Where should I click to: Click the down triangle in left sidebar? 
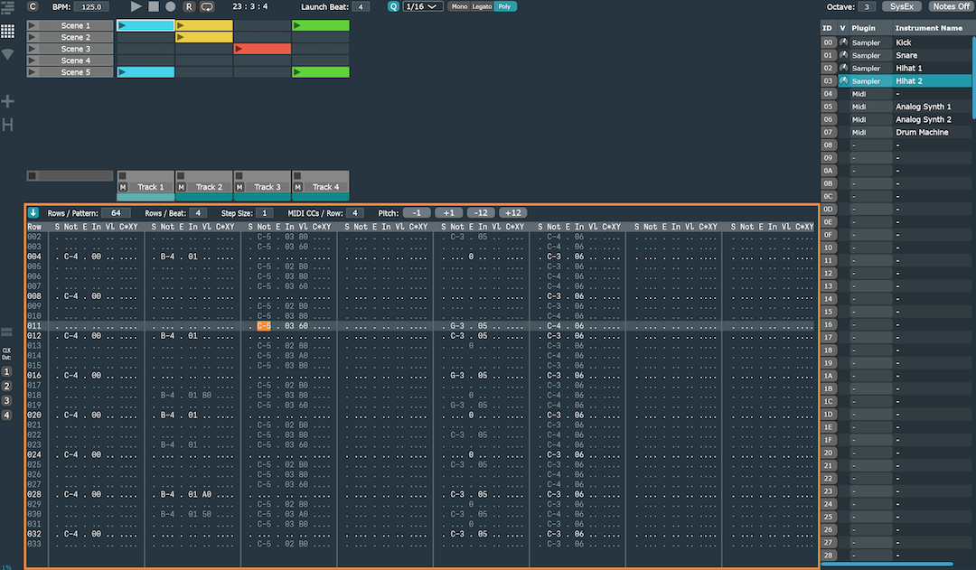click(x=7, y=54)
